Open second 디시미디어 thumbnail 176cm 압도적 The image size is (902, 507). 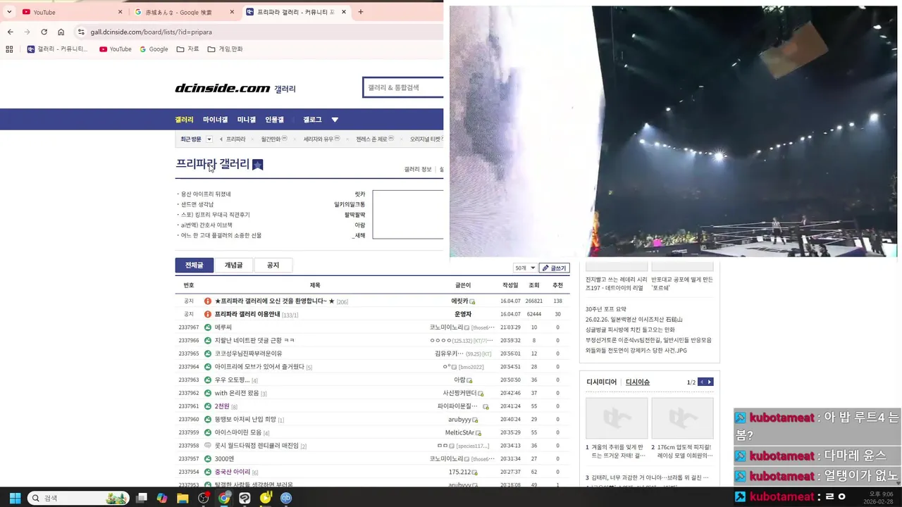click(x=682, y=418)
